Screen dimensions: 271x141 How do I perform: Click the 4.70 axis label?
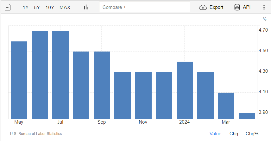click(263, 30)
